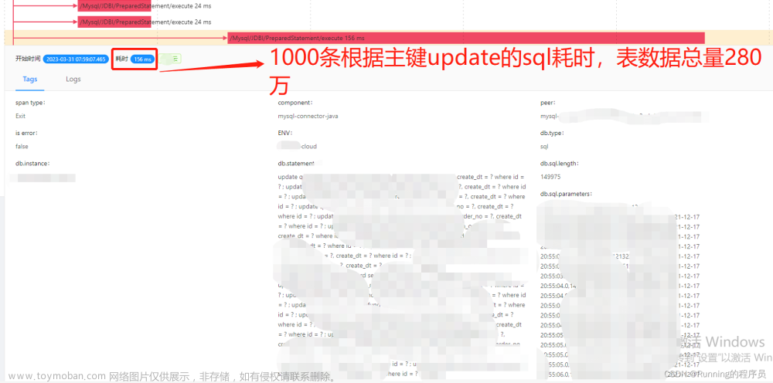Click the start time badge 2023-03-31 07:59:07.465
This screenshot has height=383, width=773.
(76, 59)
